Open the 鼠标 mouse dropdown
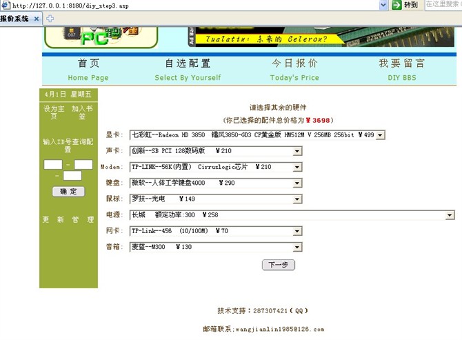 point(216,199)
